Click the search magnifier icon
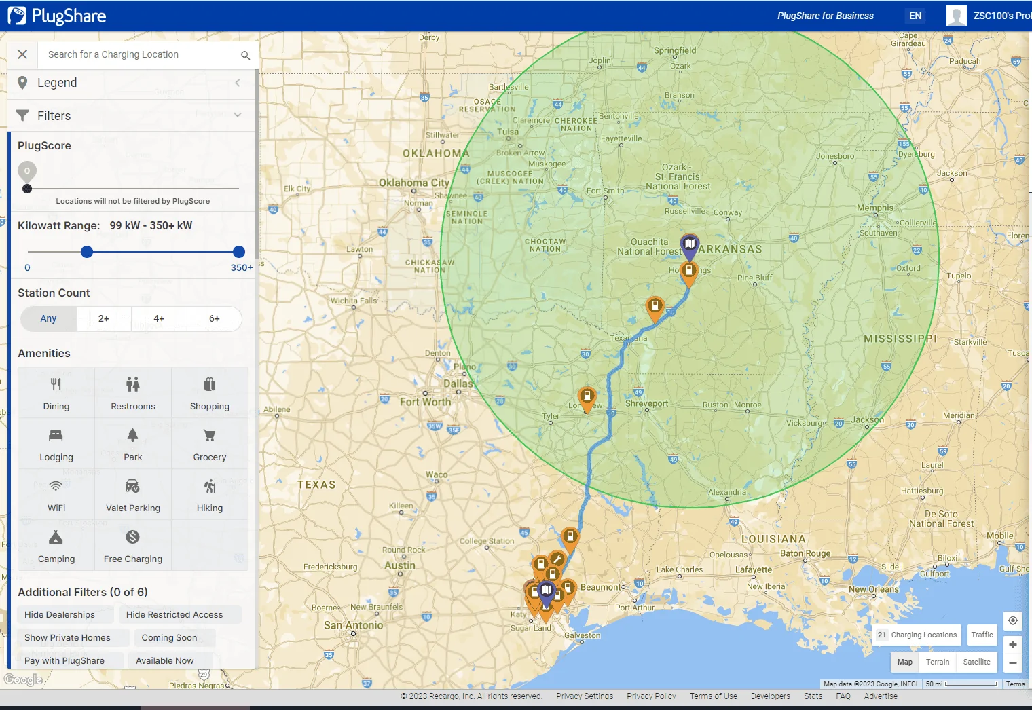1032x710 pixels. (x=245, y=55)
